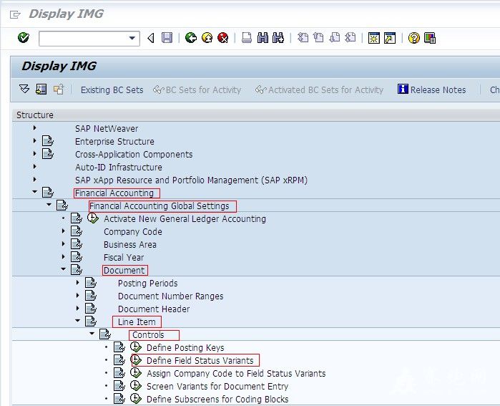Open Release Notes
This screenshot has width=500, height=406.
432,90
